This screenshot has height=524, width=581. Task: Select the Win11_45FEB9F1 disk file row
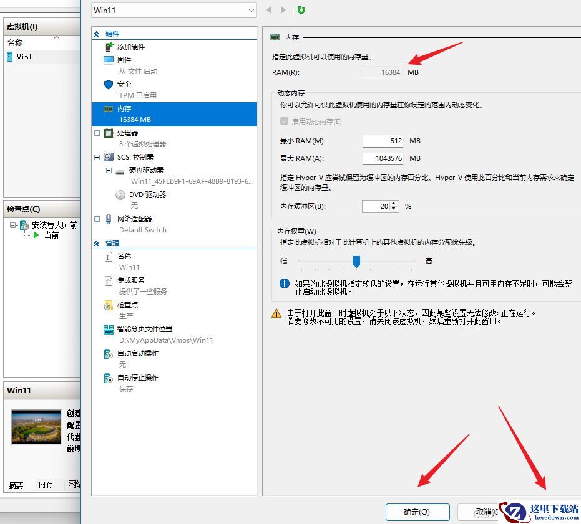coord(192,181)
